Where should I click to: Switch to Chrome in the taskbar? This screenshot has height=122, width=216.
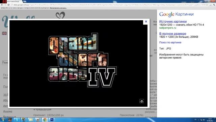(45, 120)
